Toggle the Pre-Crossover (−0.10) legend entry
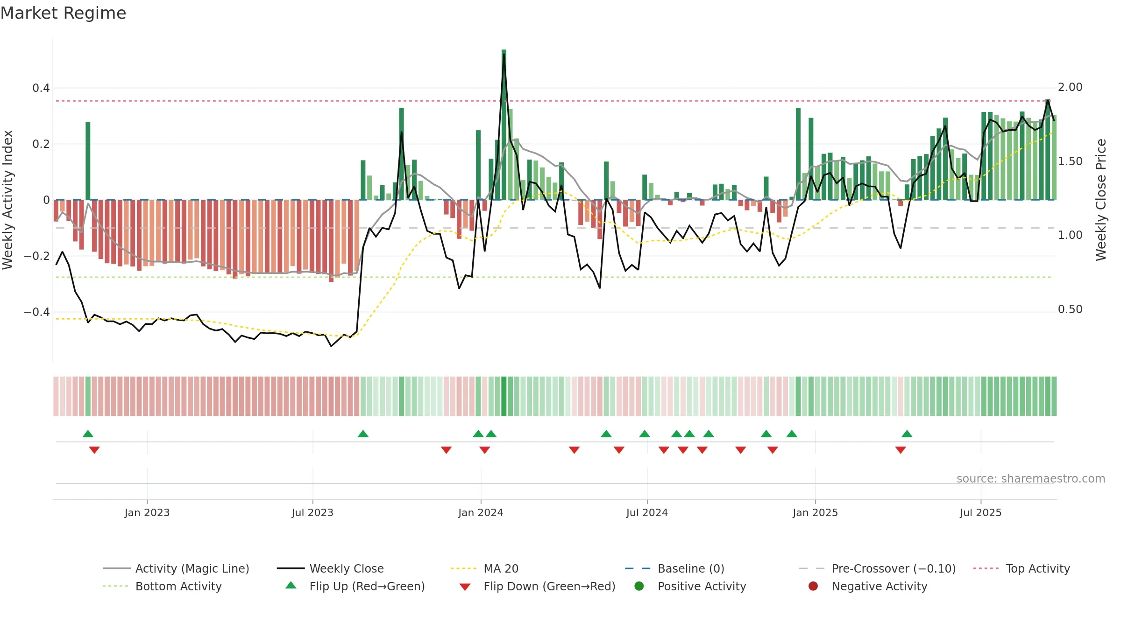This screenshot has width=1121, height=630. click(877, 568)
